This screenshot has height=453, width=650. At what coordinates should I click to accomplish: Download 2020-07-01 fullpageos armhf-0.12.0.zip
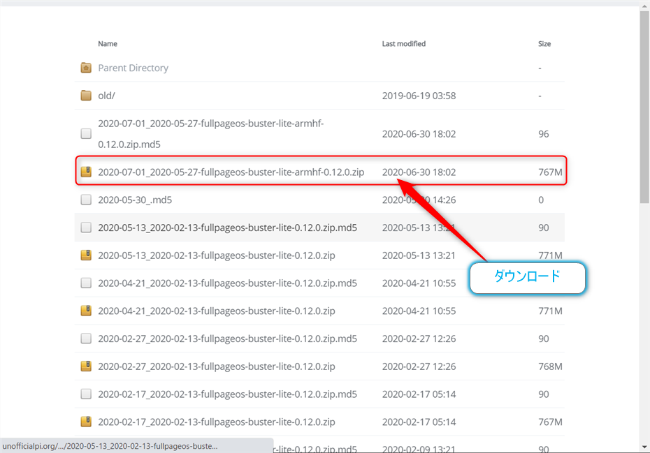(x=231, y=172)
